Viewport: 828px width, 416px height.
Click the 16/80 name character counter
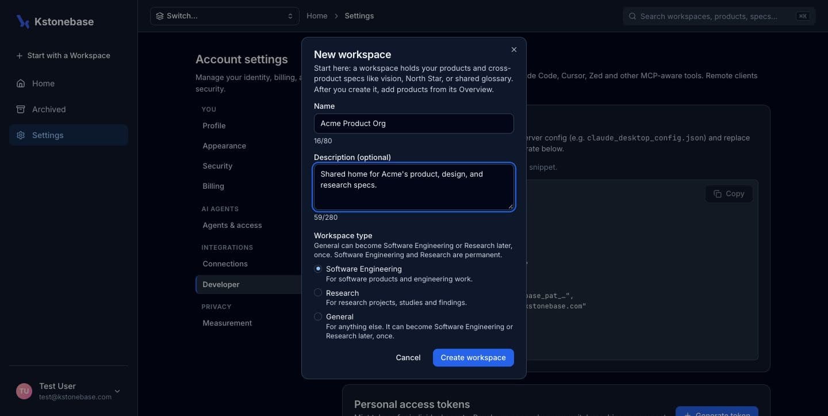(x=323, y=141)
